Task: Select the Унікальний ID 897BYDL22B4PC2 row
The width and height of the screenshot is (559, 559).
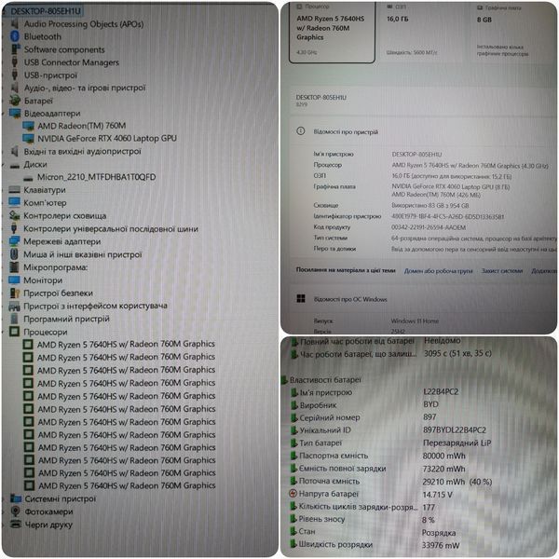Action: click(388, 429)
